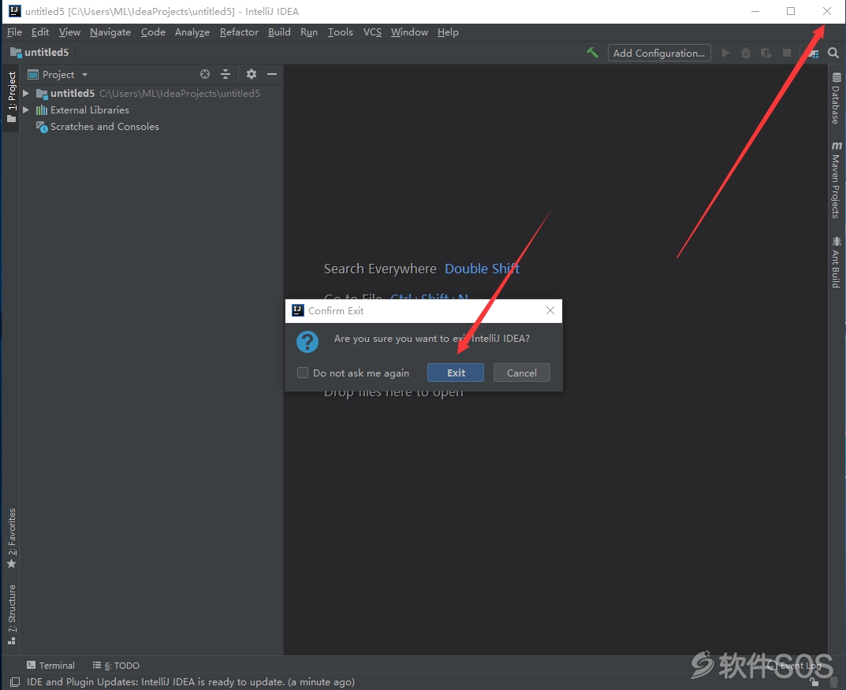Click untitled5 breadcrumb in navigation bar
The width and height of the screenshot is (846, 690).
(47, 52)
